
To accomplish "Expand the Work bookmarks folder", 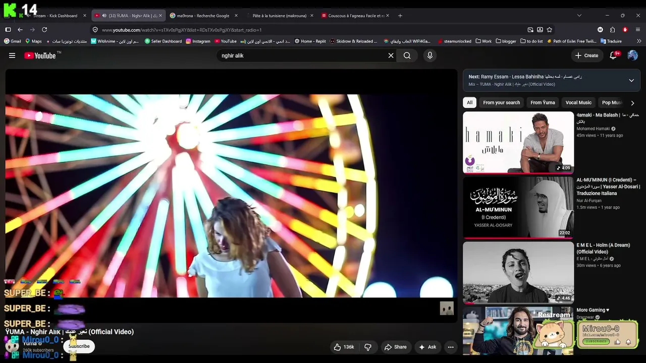I will 483,41.
